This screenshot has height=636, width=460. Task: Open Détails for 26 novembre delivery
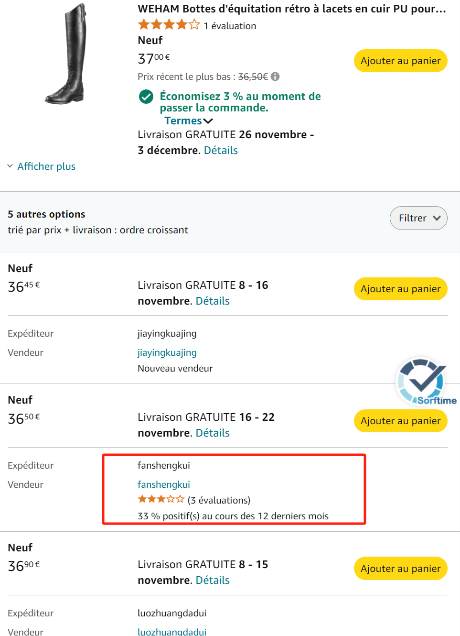pyautogui.click(x=221, y=151)
